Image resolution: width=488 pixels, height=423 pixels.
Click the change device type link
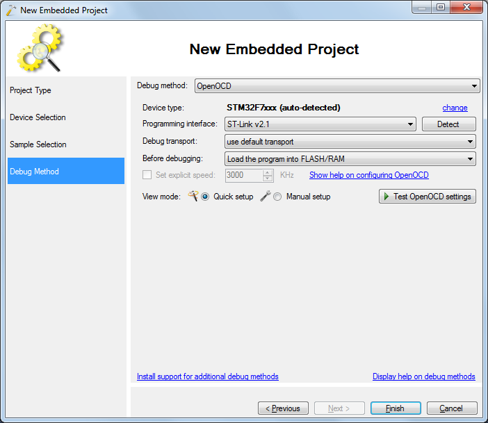coord(455,108)
